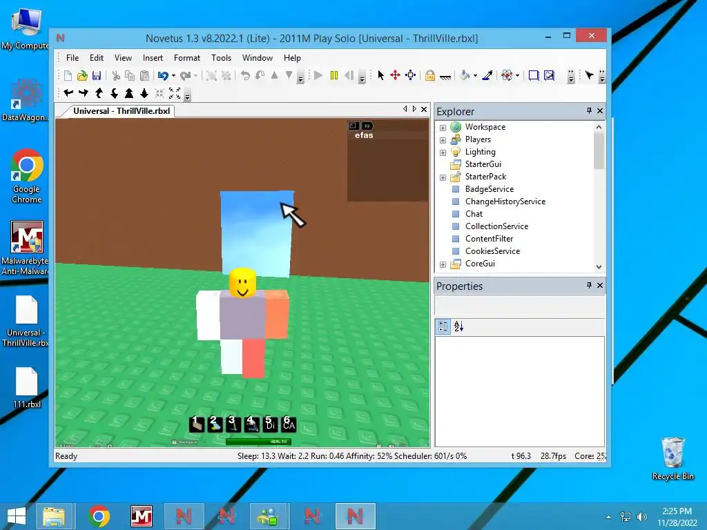Click the blue Part box icon
707x530 pixels.
click(x=534, y=75)
